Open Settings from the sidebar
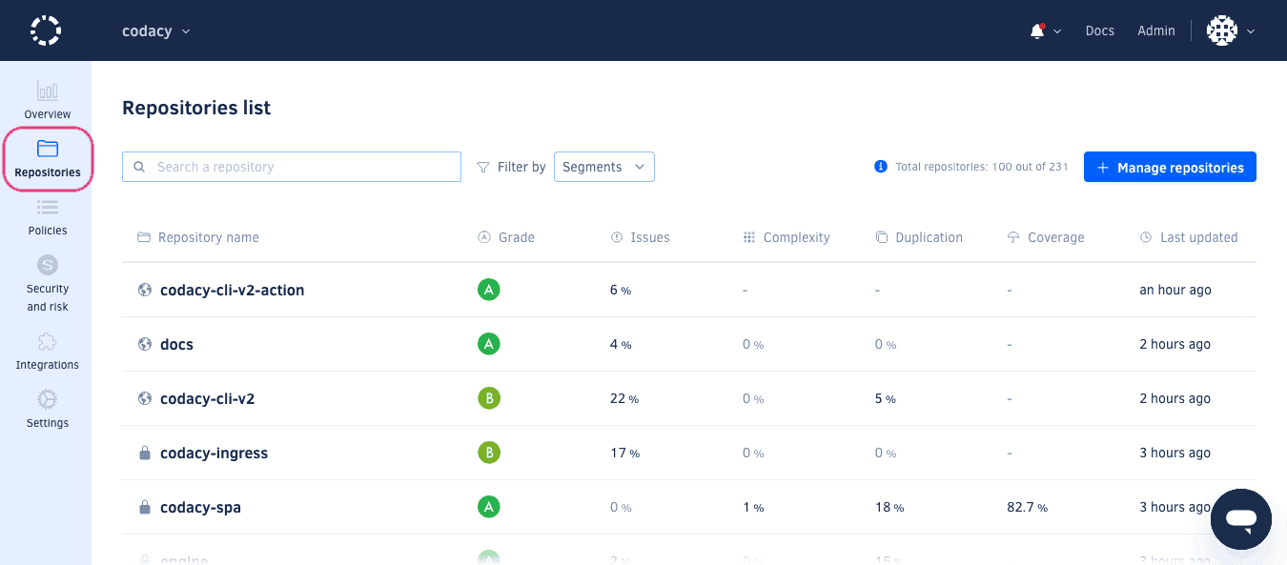Screen dimensions: 1287x565 pyautogui.click(x=47, y=409)
